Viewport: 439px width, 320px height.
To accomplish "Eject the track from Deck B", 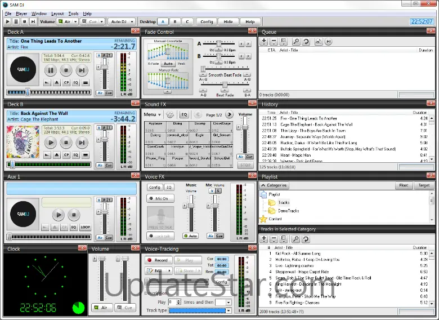I will [x=57, y=155].
